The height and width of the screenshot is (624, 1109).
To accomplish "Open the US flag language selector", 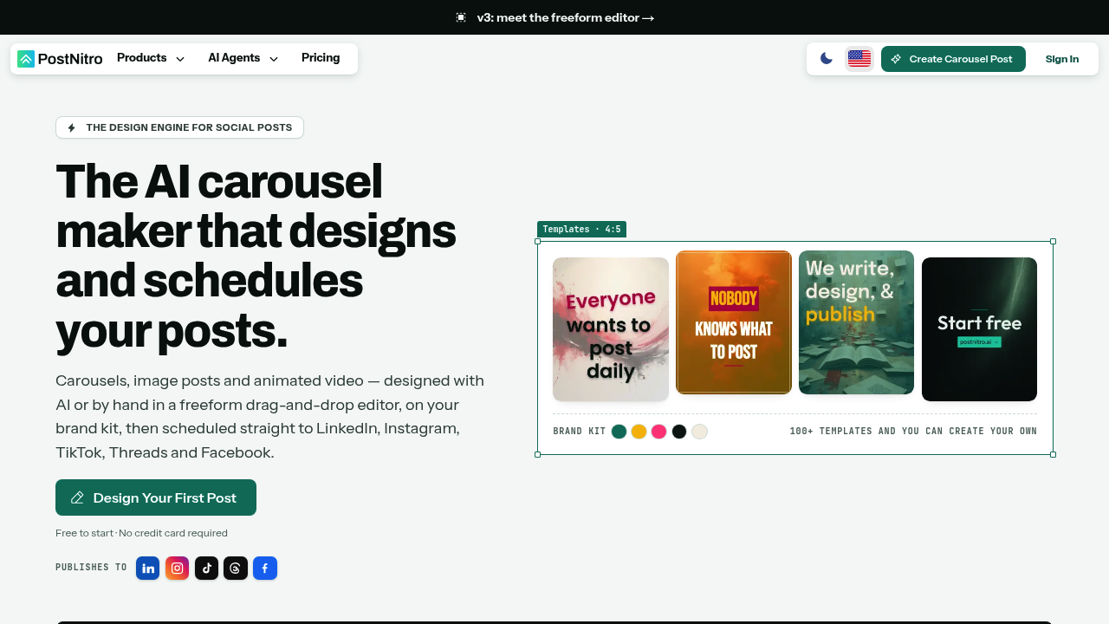I will pos(859,59).
